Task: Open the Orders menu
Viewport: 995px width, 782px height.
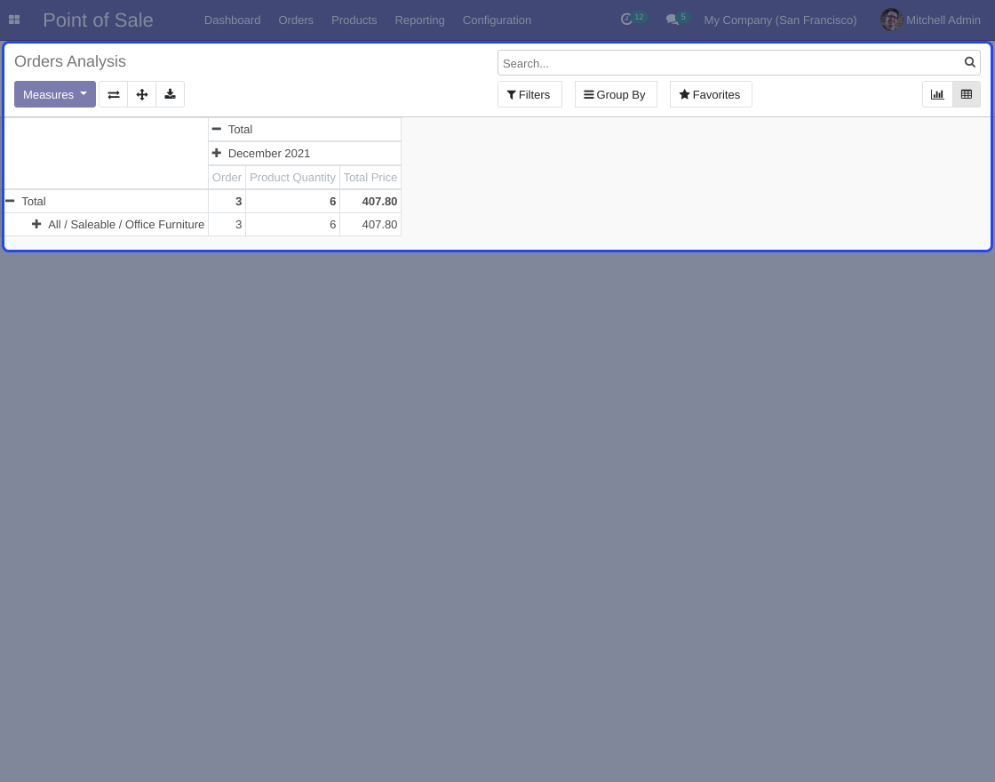Action: [x=296, y=20]
